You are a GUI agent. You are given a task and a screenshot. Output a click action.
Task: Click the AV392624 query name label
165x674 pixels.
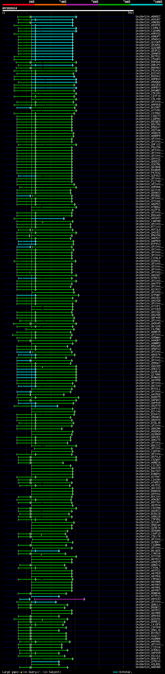click(10, 8)
